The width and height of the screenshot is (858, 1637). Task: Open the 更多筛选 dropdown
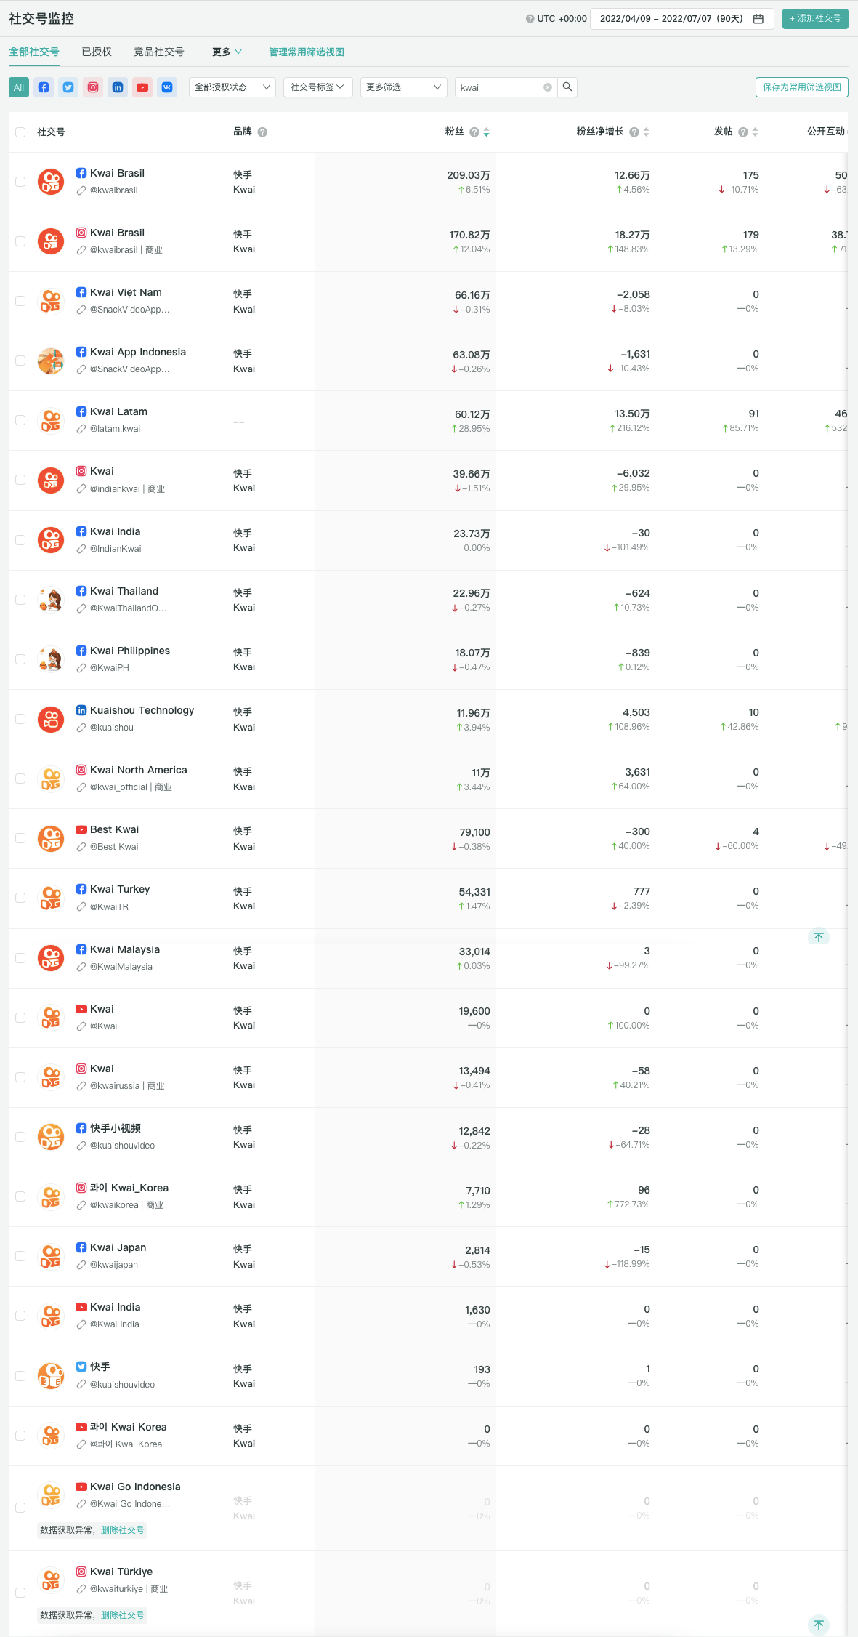[403, 87]
